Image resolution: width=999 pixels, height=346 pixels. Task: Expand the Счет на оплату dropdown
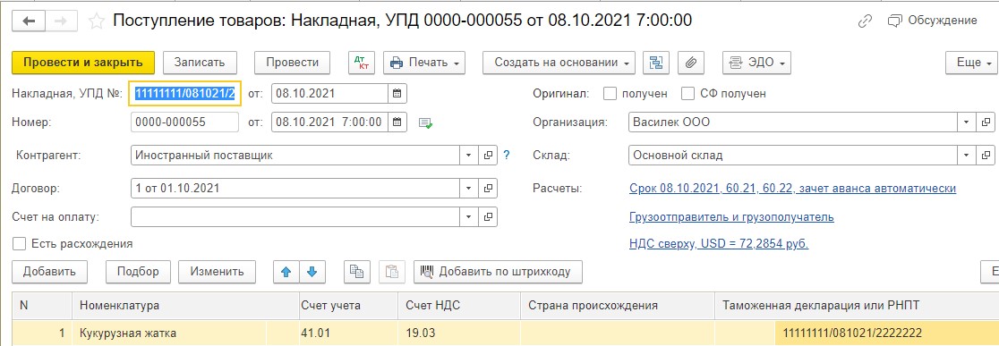[x=469, y=217]
